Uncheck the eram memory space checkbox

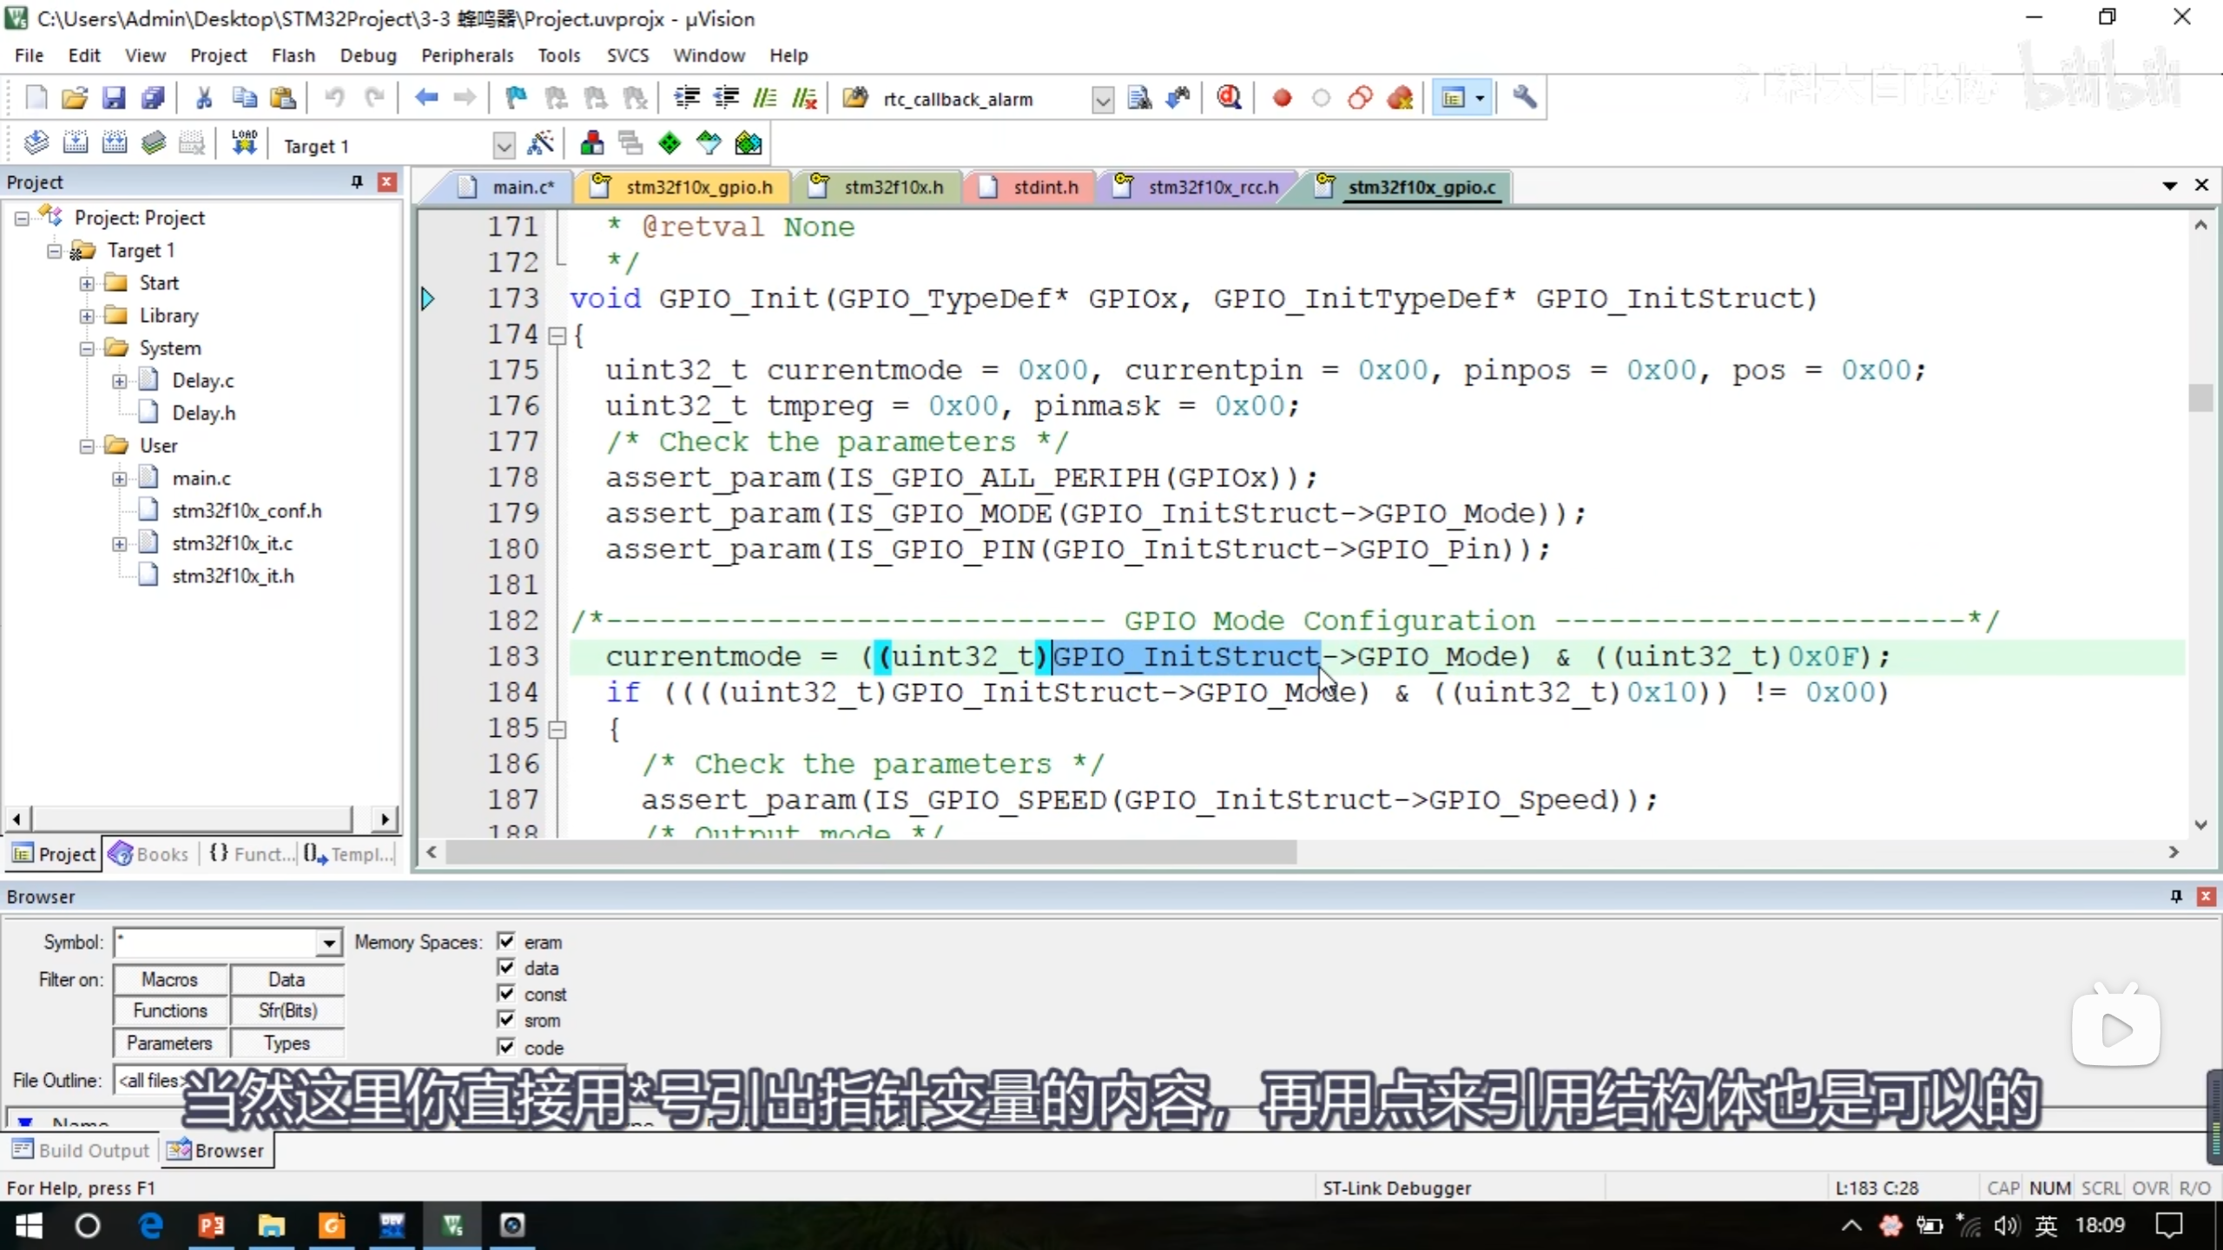(x=506, y=941)
